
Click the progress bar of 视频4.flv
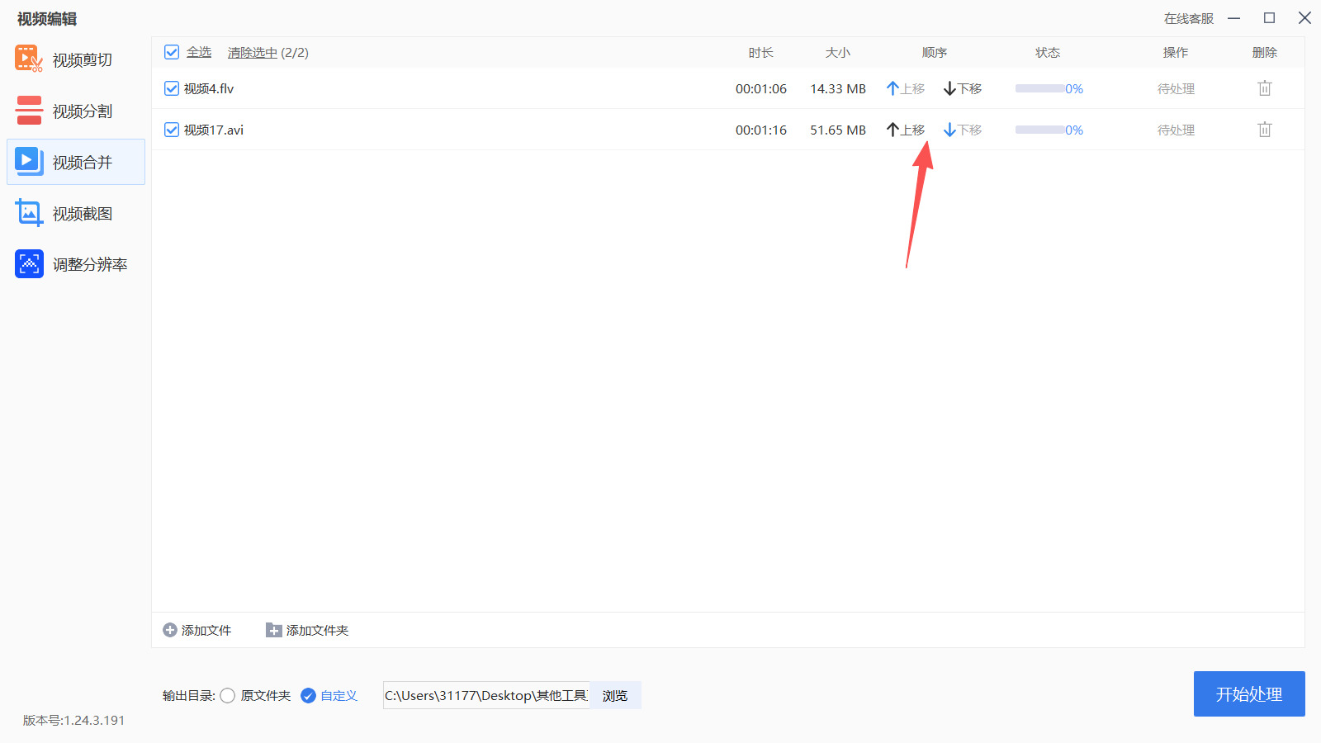[1040, 88]
